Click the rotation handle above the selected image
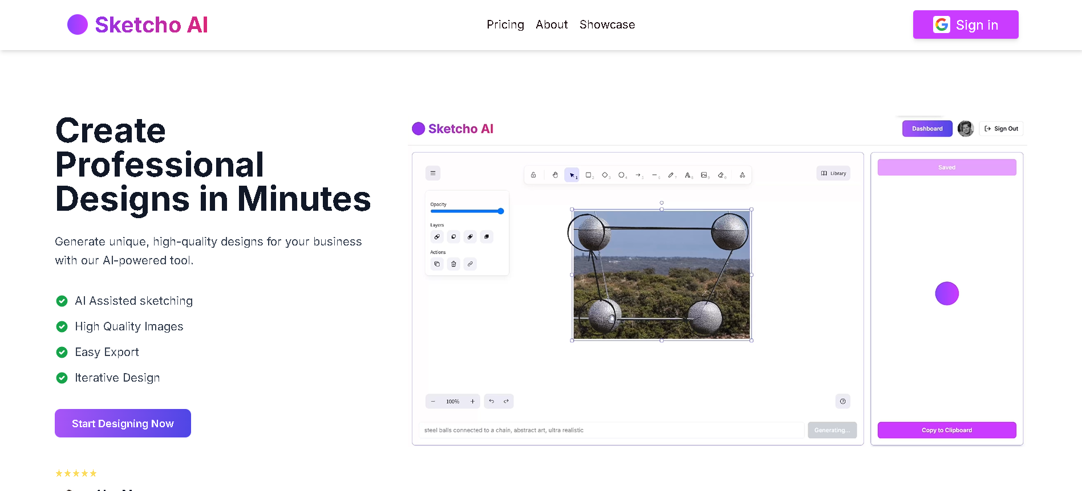This screenshot has height=491, width=1082. [662, 203]
